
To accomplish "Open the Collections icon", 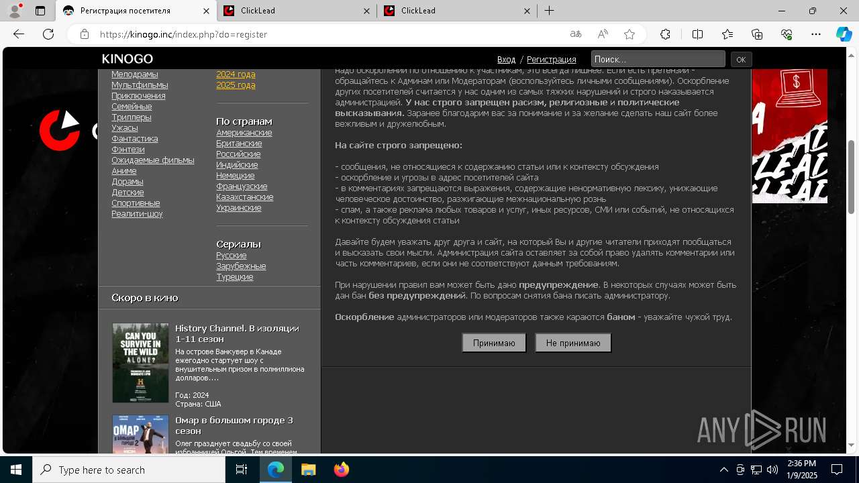I will pos(757,34).
